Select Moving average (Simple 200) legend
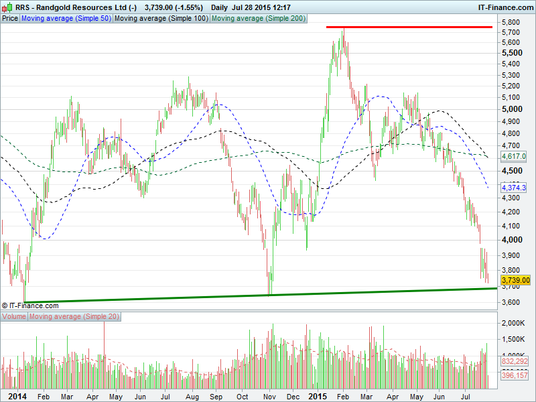This screenshot has height=402, width=536. (259, 19)
